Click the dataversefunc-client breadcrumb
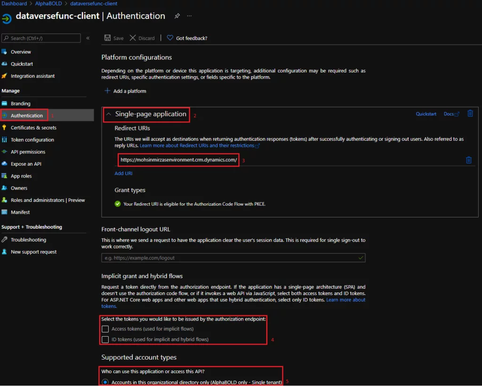Screen dimensions: 482x386 [x=94, y=4]
